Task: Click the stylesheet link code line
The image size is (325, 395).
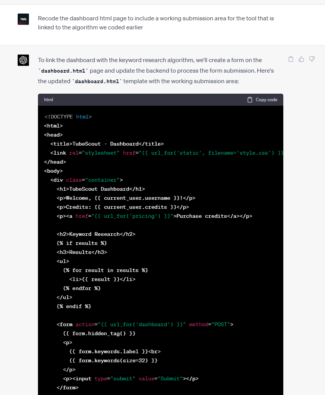Action: tap(167, 153)
